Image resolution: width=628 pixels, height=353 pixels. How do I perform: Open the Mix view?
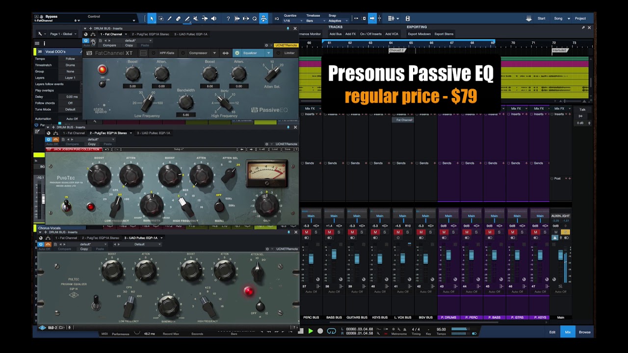[x=568, y=332]
